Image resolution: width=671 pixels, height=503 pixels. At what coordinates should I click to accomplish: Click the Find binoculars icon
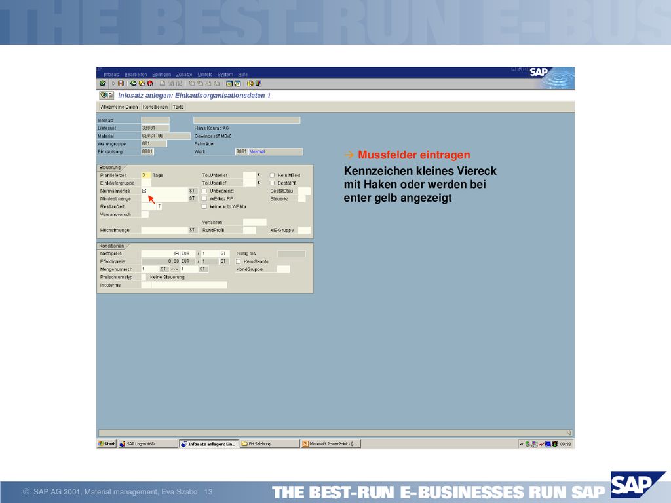click(x=171, y=83)
